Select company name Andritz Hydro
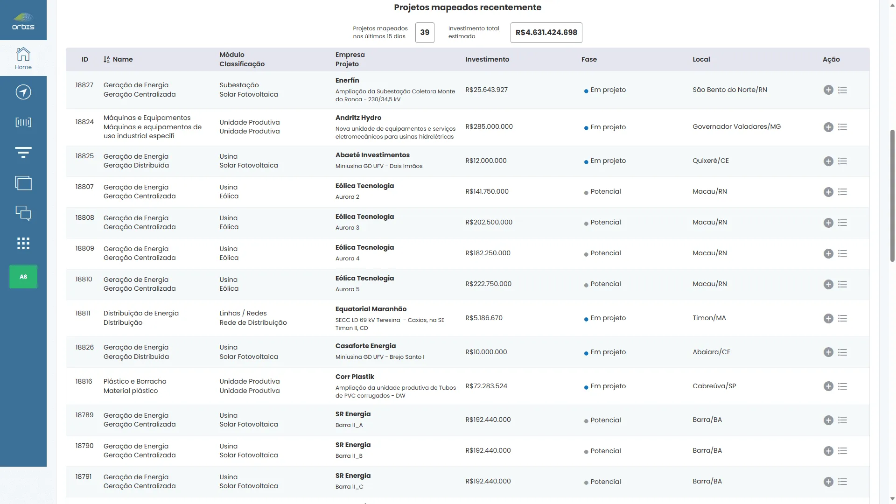This screenshot has width=896, height=504. 358,118
